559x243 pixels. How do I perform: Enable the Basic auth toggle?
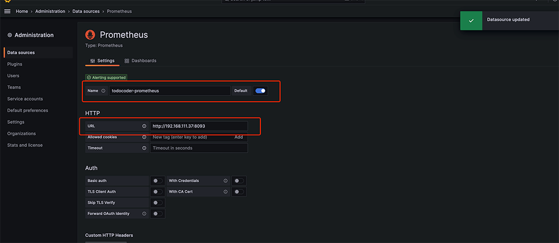(157, 181)
